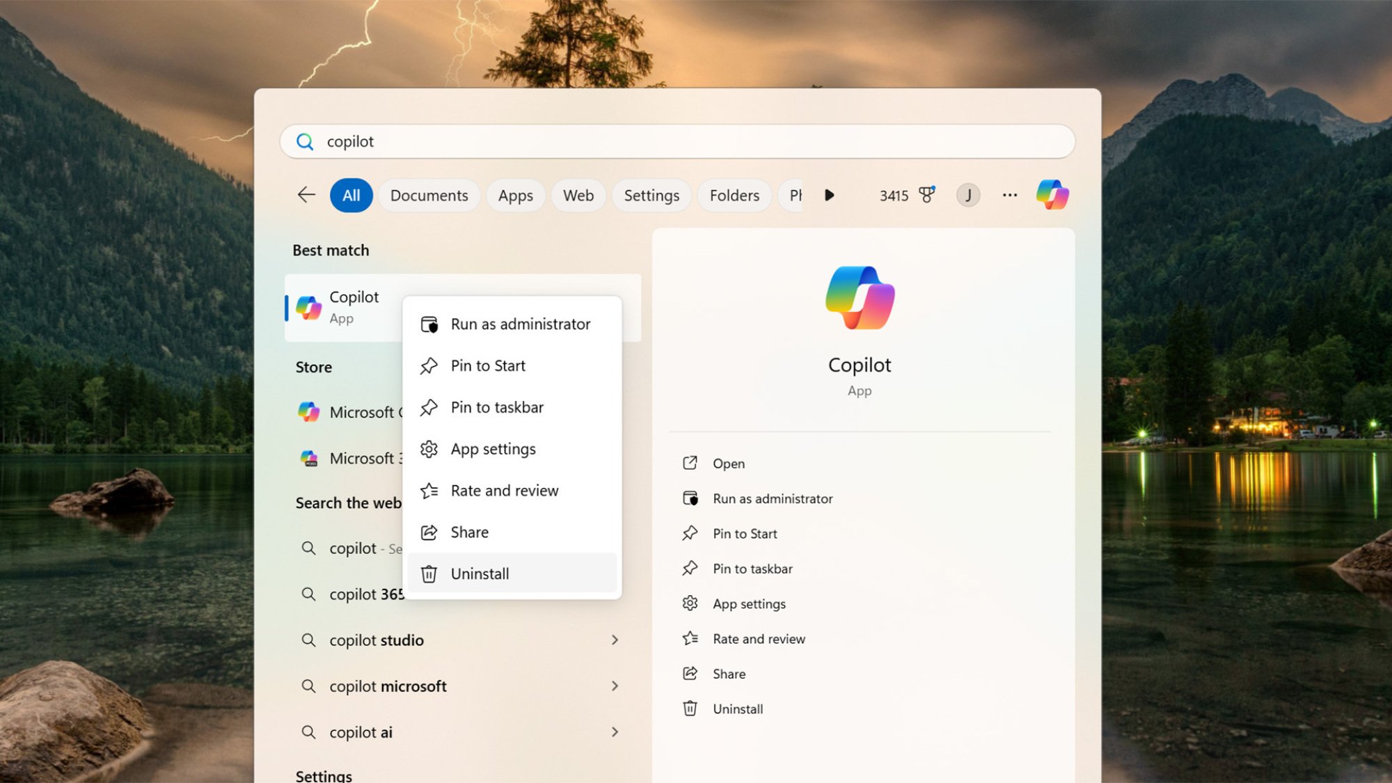Click the hidden filters overflow arrow
Image resolution: width=1392 pixels, height=783 pixels.
click(x=828, y=195)
